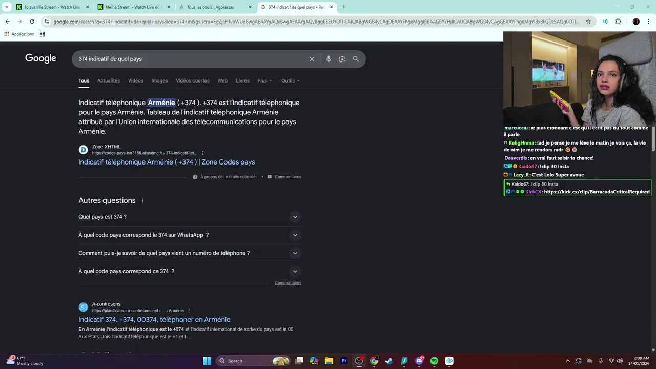The width and height of the screenshot is (656, 369).
Task: Open the Chrome profile avatar
Action: 636,22
